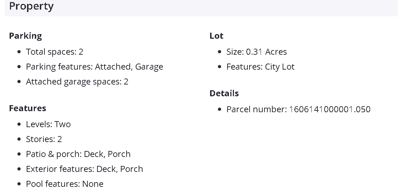The image size is (401, 195).
Task: Click the Details heading
Action: tap(224, 93)
